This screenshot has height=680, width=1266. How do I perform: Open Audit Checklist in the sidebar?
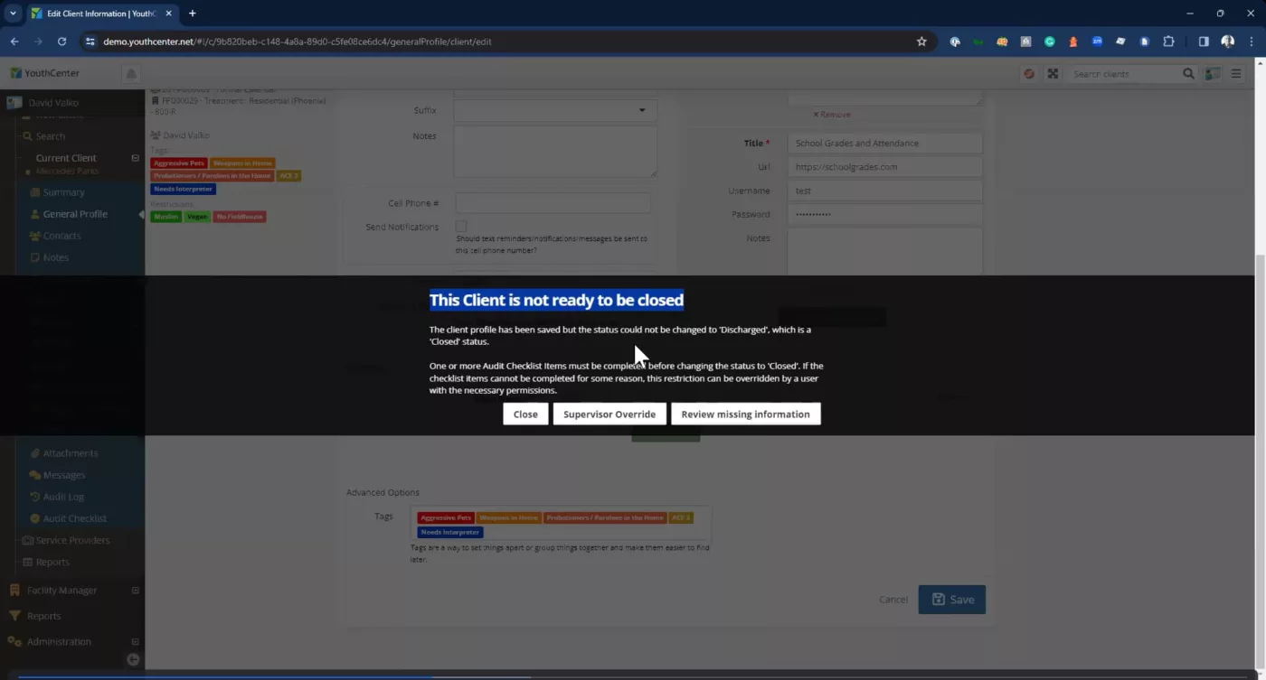click(x=74, y=518)
